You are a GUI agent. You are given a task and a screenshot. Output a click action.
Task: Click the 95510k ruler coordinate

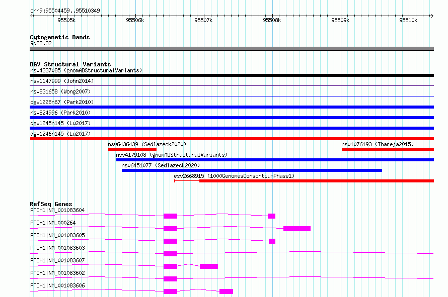pos(408,20)
